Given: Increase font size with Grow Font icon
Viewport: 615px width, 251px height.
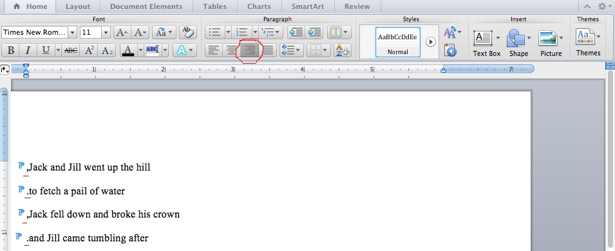Looking at the screenshot, I should (122, 33).
